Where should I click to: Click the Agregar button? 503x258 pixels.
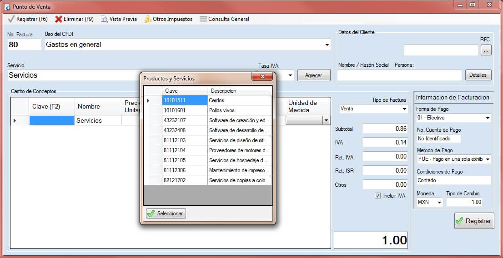pyautogui.click(x=314, y=76)
